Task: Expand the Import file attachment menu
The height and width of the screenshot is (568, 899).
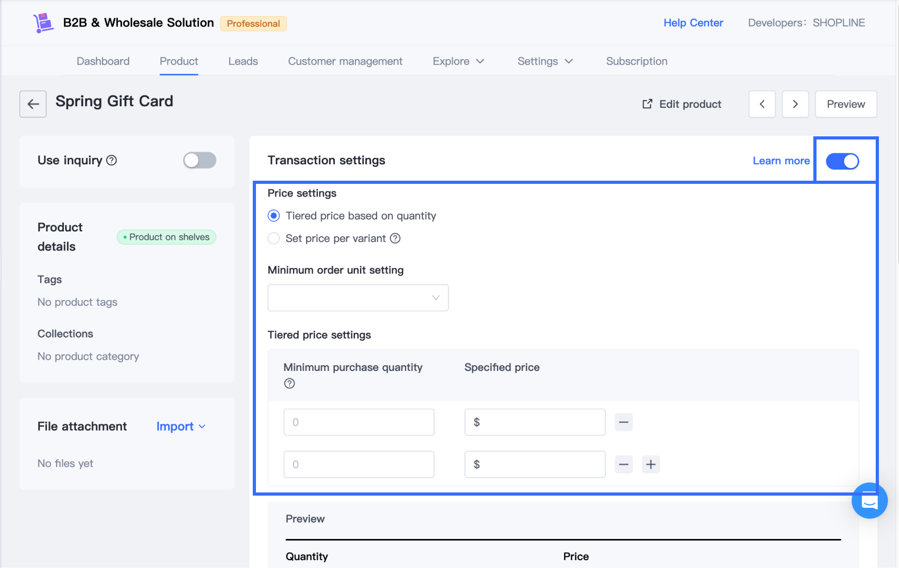Action: [181, 426]
